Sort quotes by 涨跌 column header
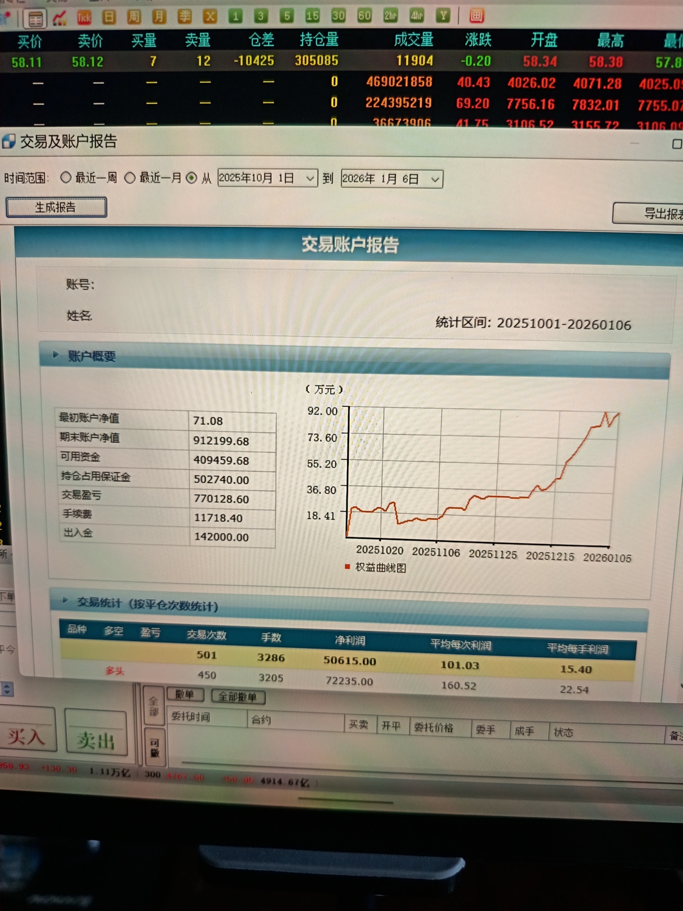 tap(478, 40)
